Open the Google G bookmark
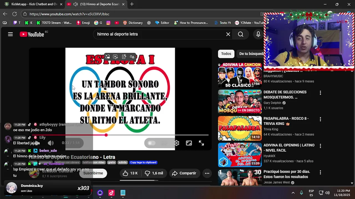Image resolution: width=355 pixels, height=199 pixels. (98, 23)
